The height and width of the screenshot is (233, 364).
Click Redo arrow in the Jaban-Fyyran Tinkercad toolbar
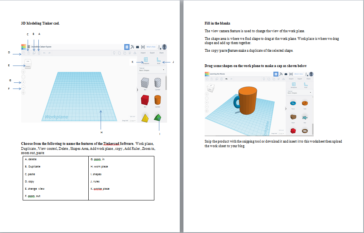point(49,53)
